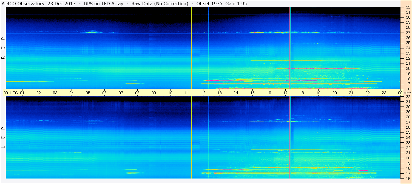Select the "Offset 1975" value in header
This screenshot has width=412, height=184.
pyautogui.click(x=209, y=4)
